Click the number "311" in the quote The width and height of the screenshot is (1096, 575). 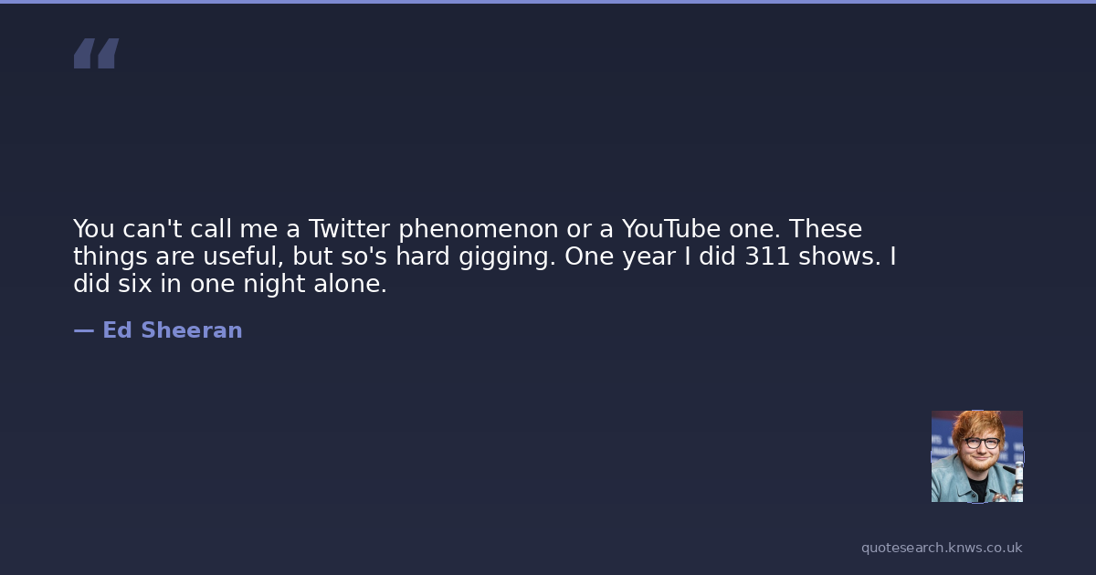(x=768, y=256)
